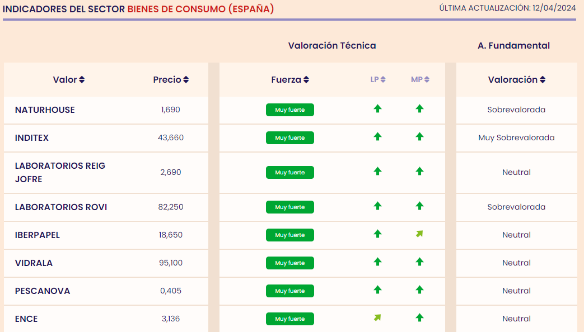Viewport: 584px width, 332px height.
Task: Sort by Valoración column header
Action: click(516, 80)
